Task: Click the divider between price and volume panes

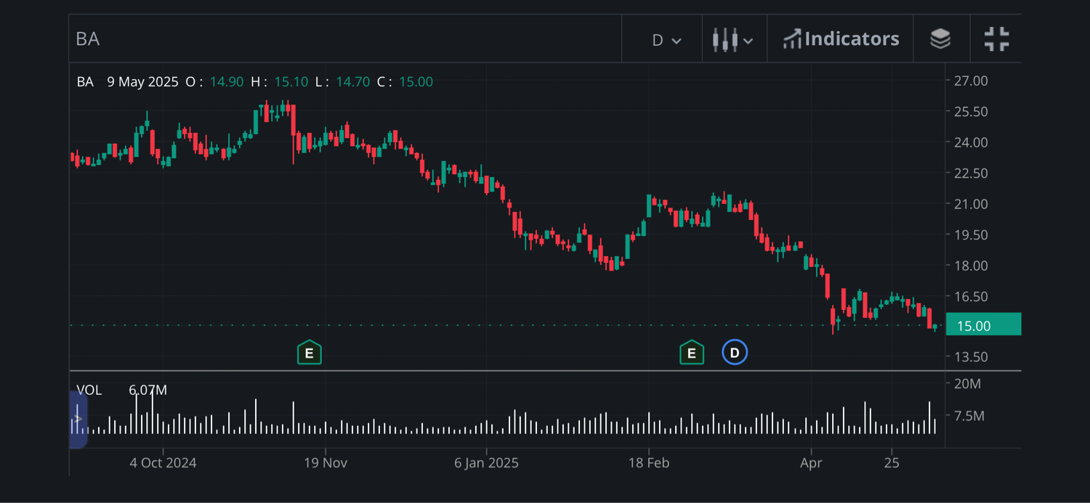Action: point(545,371)
